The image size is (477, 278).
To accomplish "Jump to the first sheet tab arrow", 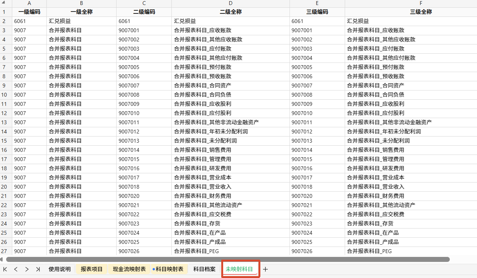I will tap(5, 269).
